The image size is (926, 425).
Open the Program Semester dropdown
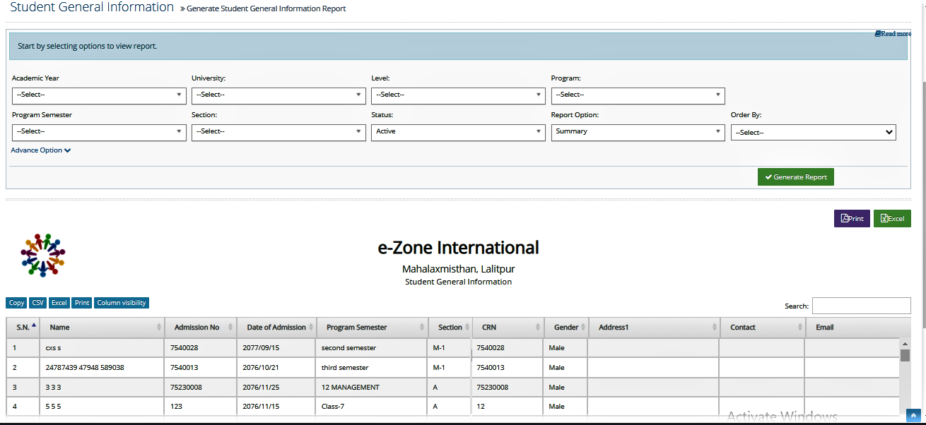pyautogui.click(x=99, y=132)
